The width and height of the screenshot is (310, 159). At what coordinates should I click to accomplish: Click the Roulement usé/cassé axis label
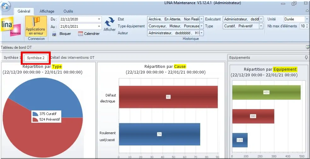tap(108, 136)
